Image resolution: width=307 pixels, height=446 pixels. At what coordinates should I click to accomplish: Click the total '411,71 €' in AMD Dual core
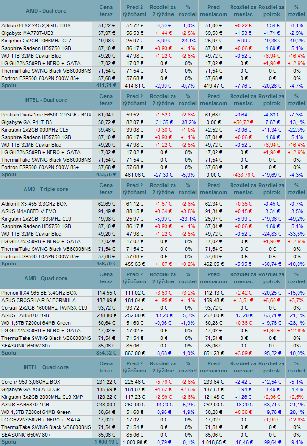click(106, 85)
